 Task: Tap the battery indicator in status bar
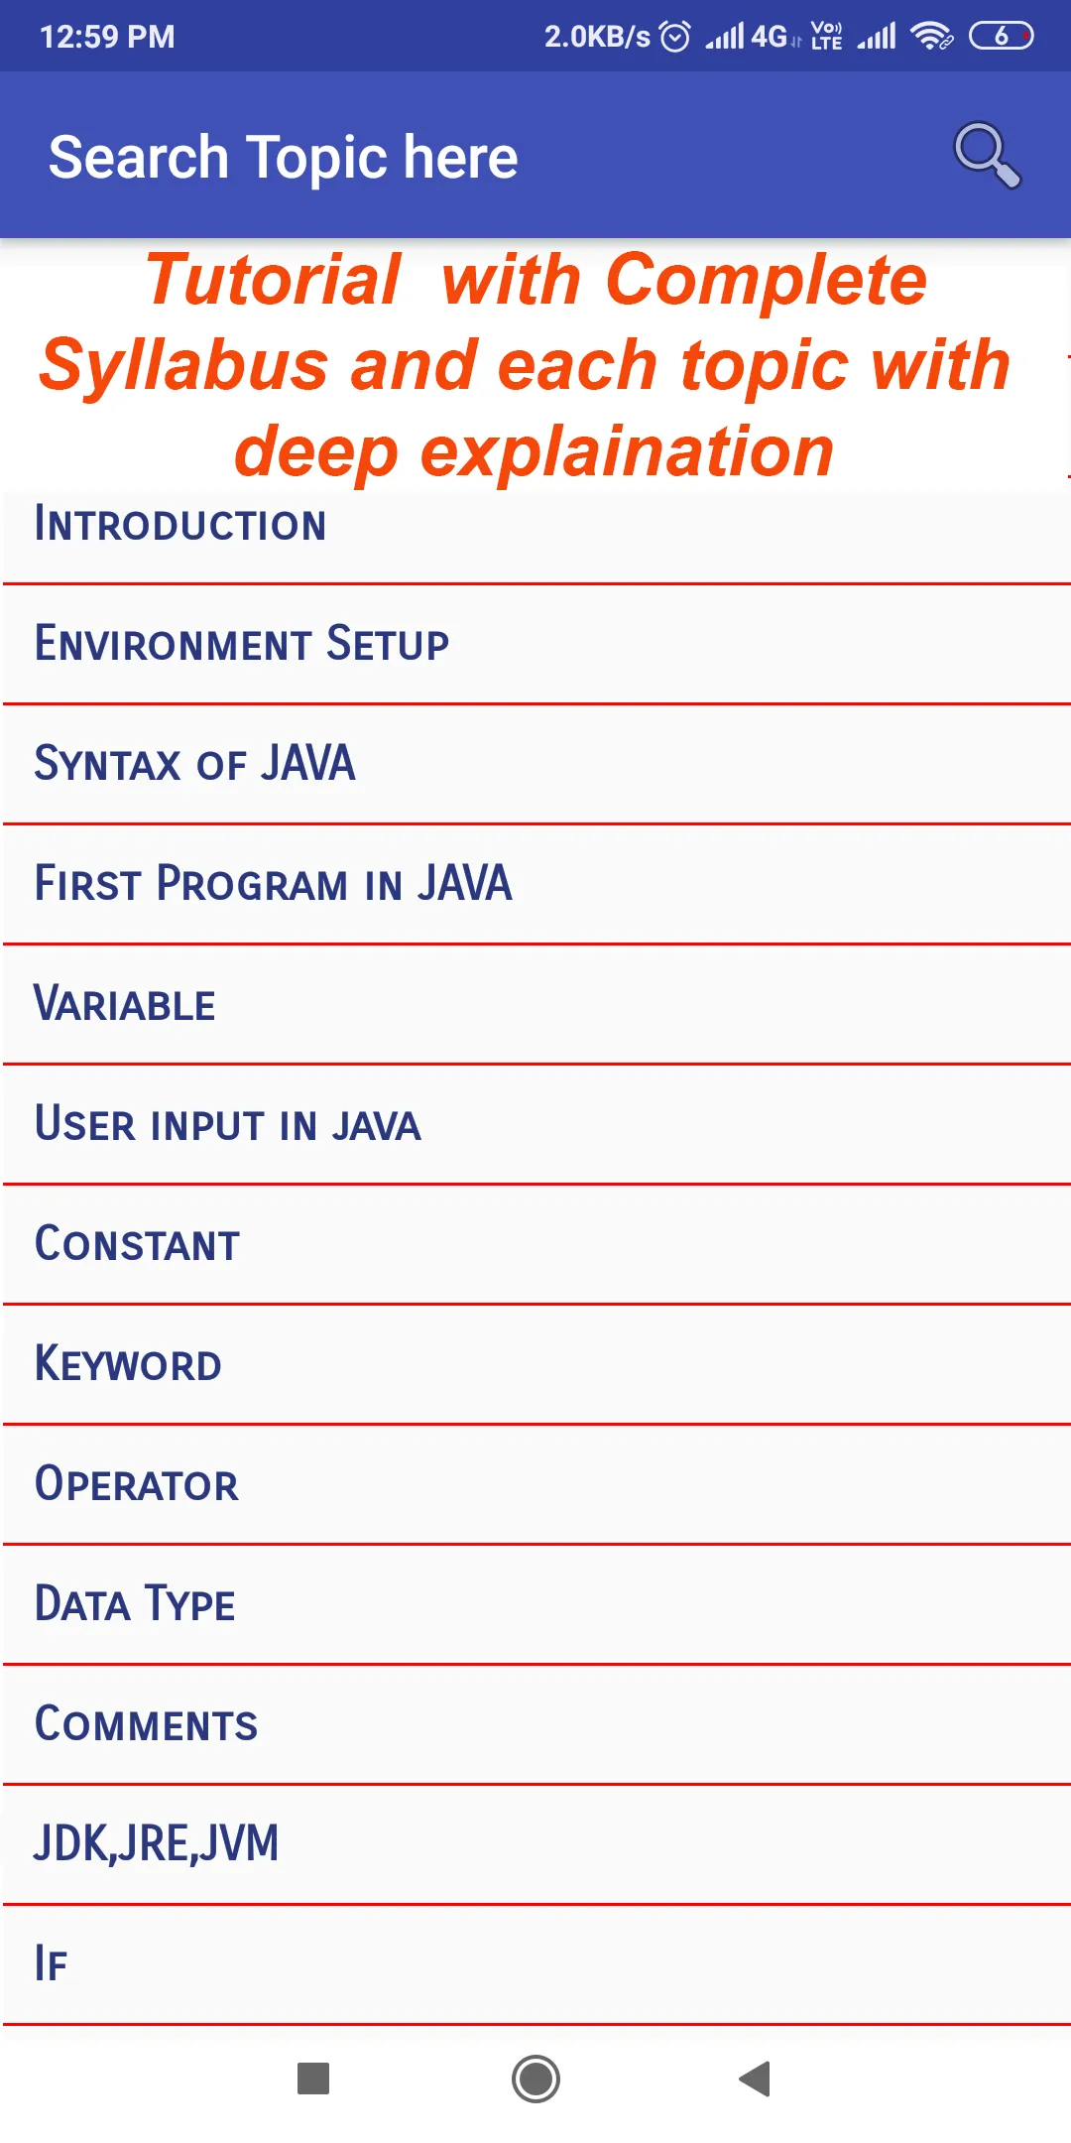(x=1001, y=36)
